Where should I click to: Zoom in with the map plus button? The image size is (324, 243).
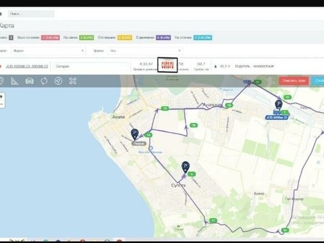click(2, 97)
